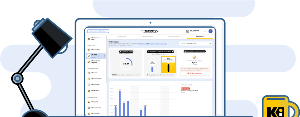The width and height of the screenshot is (300, 117).
Task: Click the Mes factures icon
Action: coord(89,91)
